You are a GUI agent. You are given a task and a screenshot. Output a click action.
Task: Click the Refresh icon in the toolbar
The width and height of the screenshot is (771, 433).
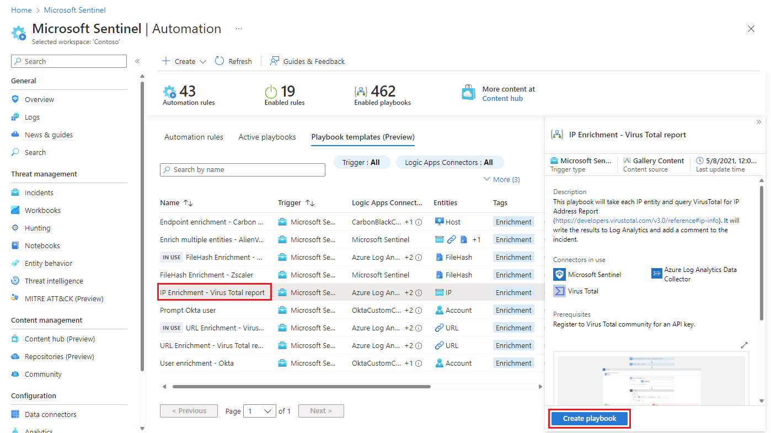pos(219,61)
